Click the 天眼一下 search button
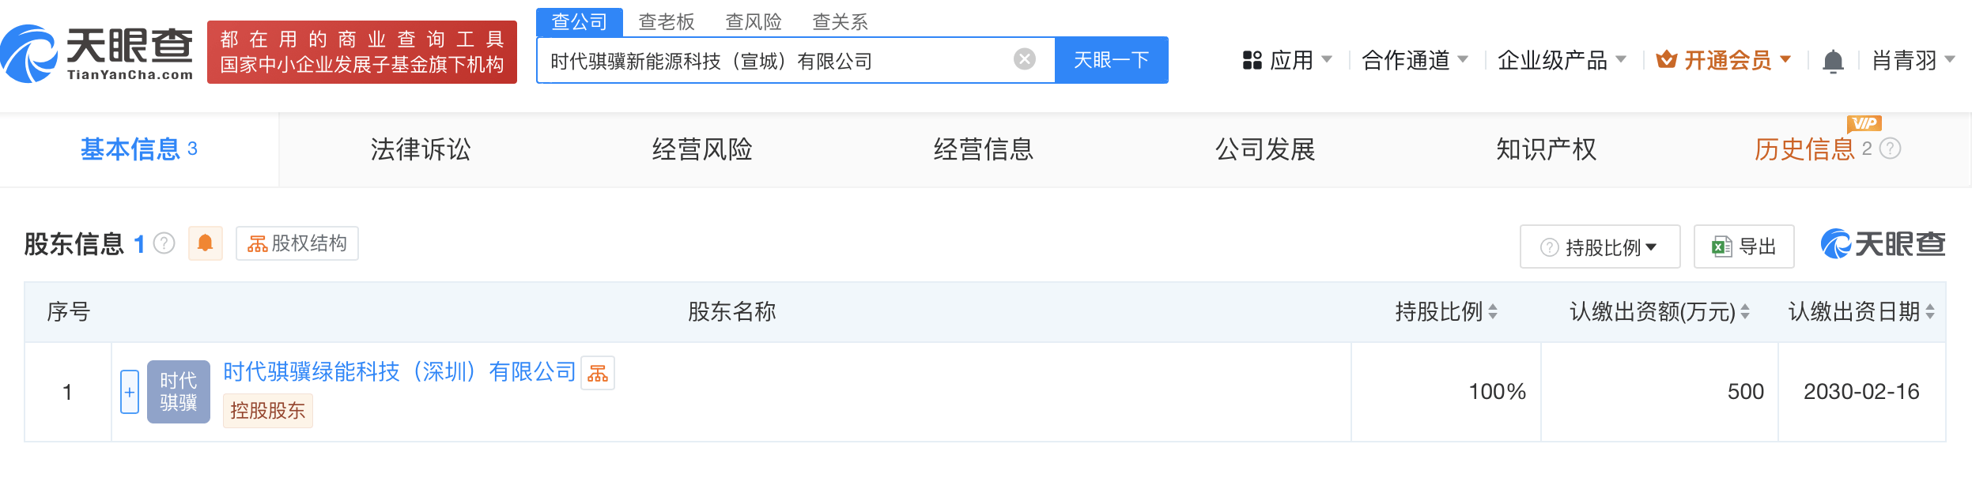 click(1112, 60)
